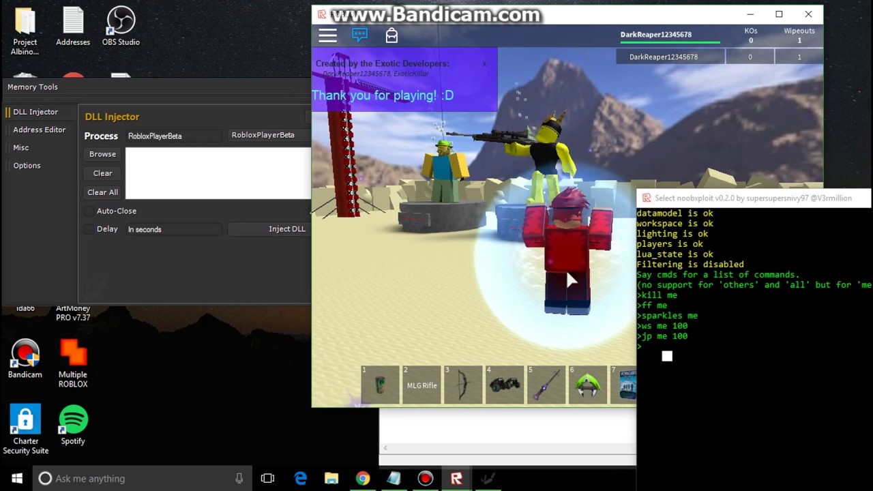Screen dimensions: 873x491
Task: Switch to DLL Injector tab
Action: [x=35, y=112]
